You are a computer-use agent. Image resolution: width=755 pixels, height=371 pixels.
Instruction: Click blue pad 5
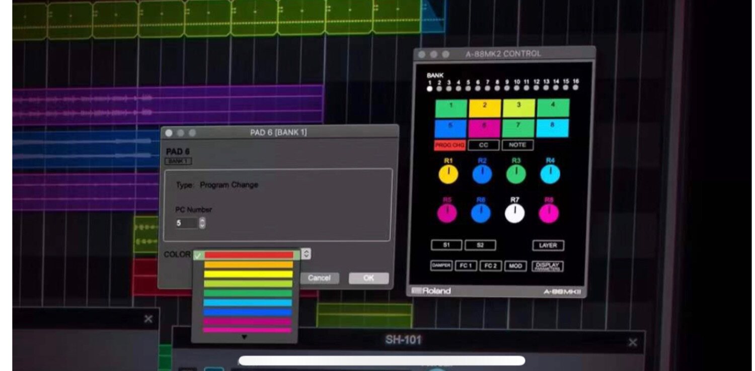pyautogui.click(x=451, y=128)
